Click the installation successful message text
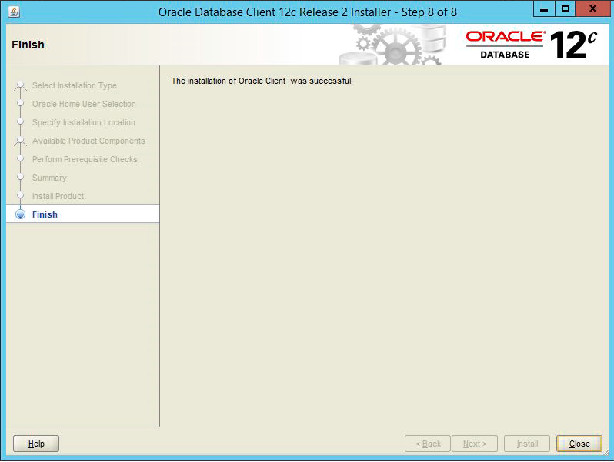This screenshot has height=462, width=614. [262, 81]
